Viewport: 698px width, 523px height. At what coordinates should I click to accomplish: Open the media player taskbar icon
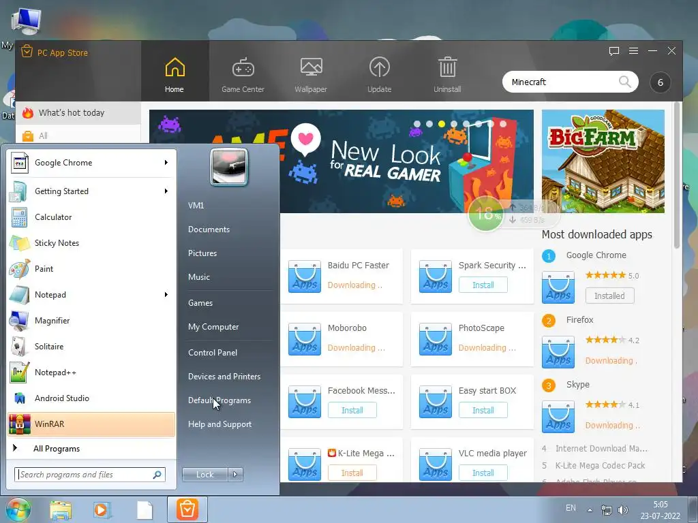click(x=102, y=510)
